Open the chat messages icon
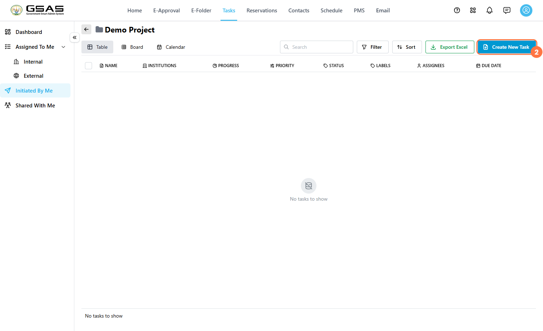 (507, 10)
